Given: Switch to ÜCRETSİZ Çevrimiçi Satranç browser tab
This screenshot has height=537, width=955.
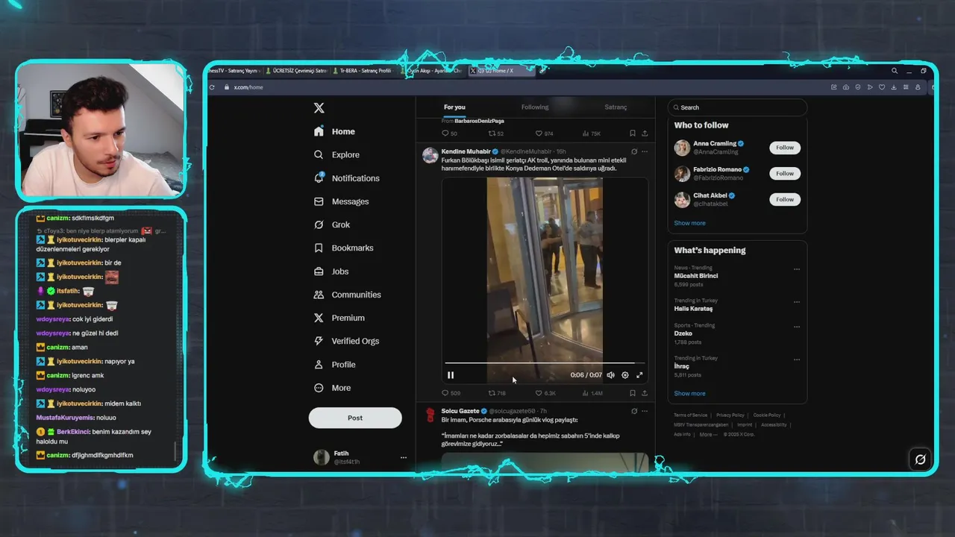Looking at the screenshot, I should (297, 71).
